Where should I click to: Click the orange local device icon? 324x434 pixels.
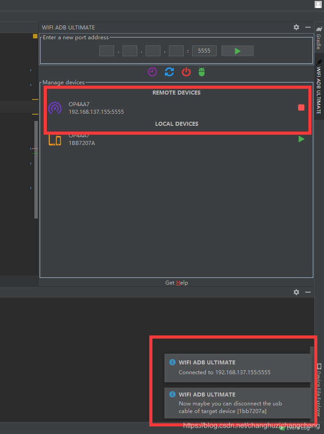[55, 140]
